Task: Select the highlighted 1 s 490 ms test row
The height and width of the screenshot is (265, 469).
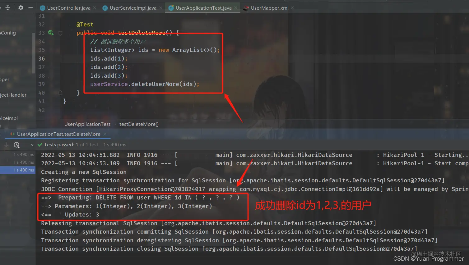Action: point(18,170)
